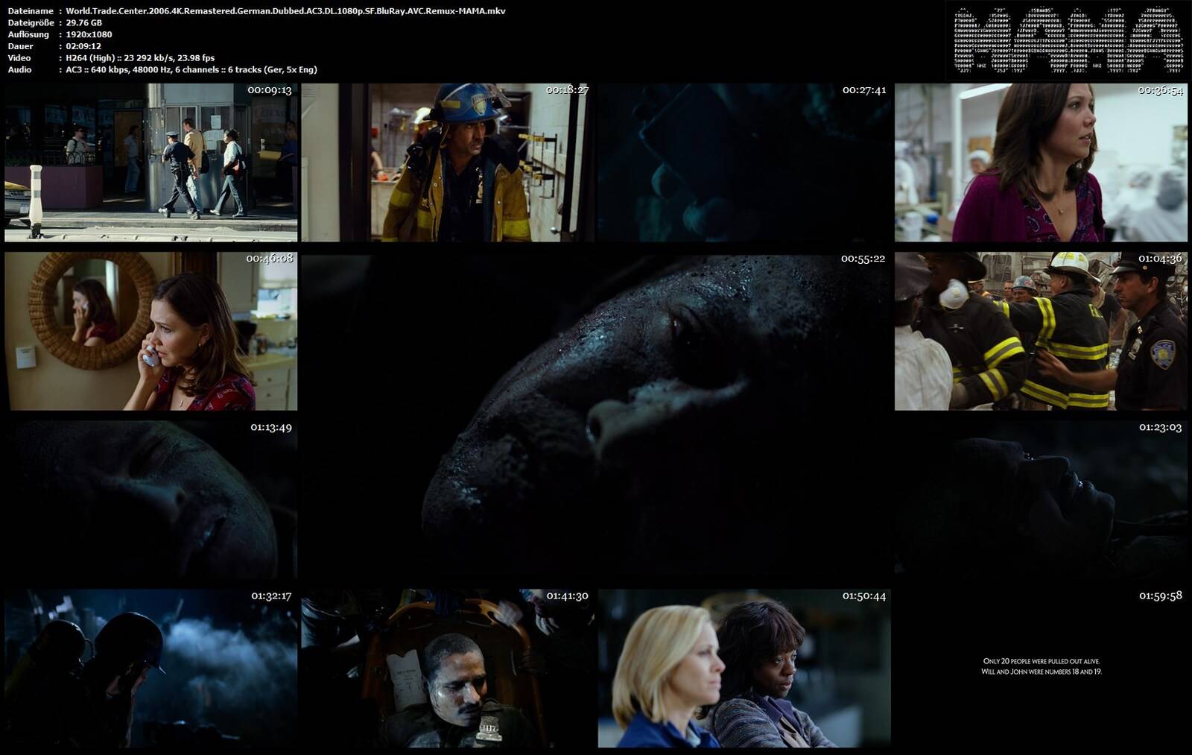Open the dark thumbnail stamped 01:13:49
Image resolution: width=1192 pixels, height=755 pixels.
point(150,500)
